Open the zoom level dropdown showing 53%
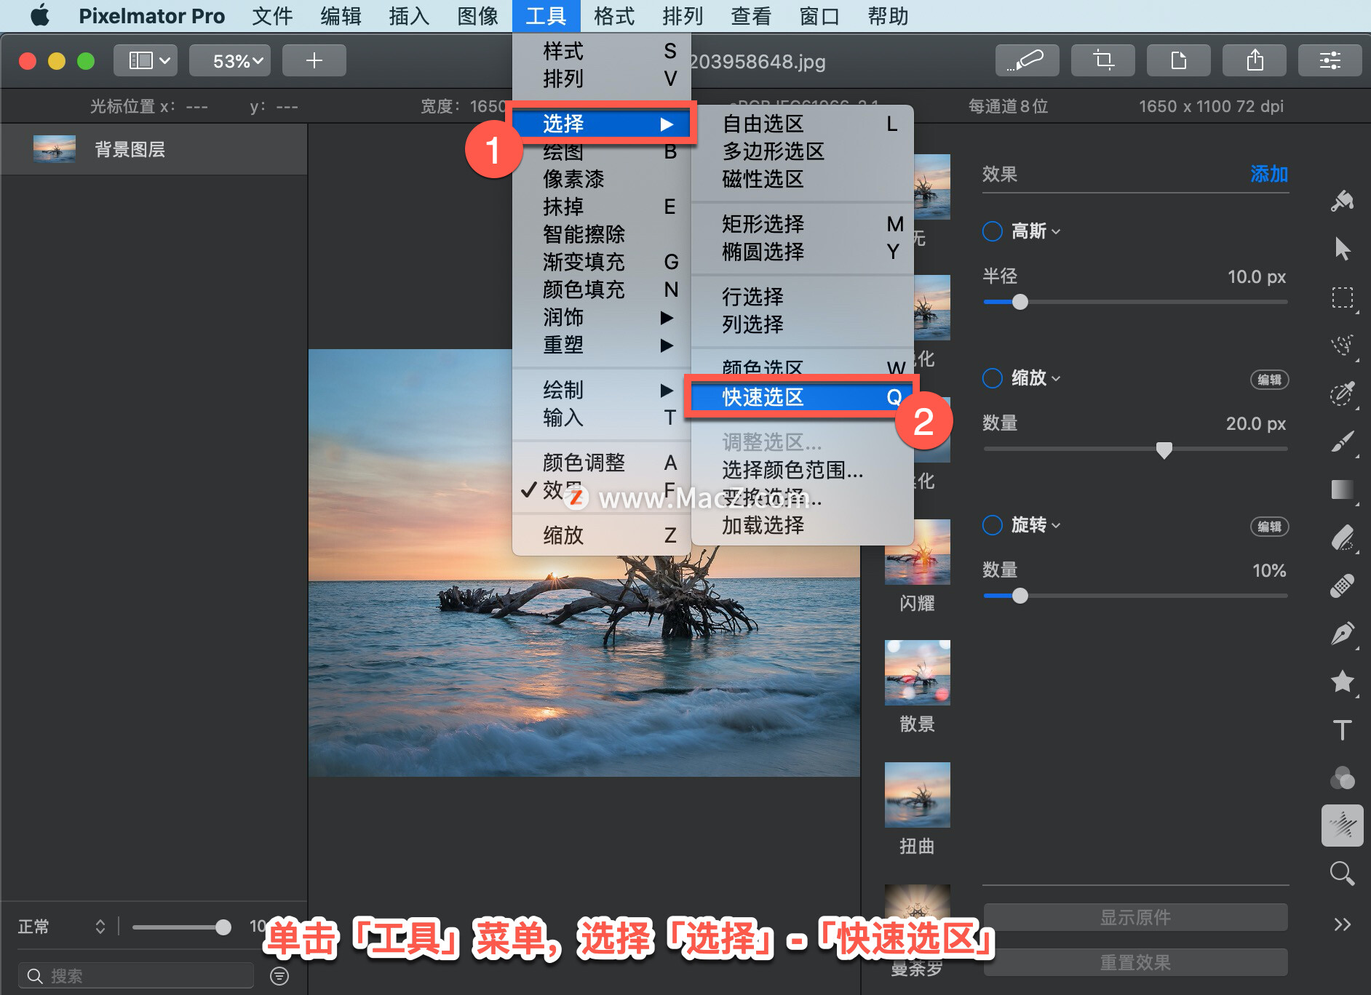Screen dimensions: 1371x995 pyautogui.click(x=229, y=60)
